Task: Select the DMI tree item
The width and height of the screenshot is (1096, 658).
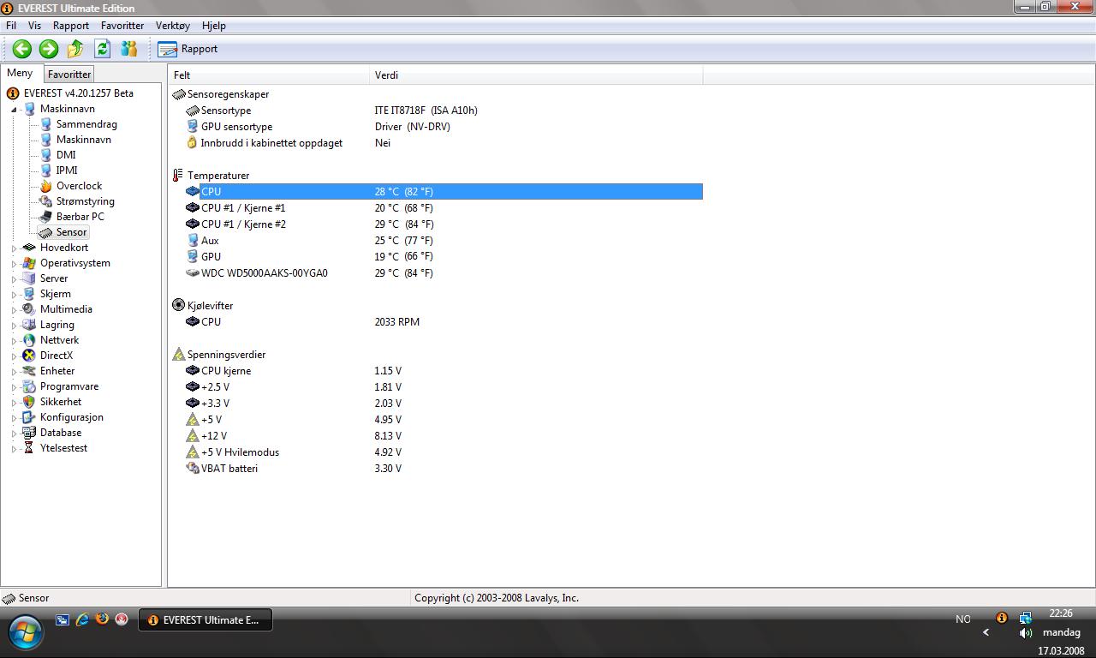Action: pos(66,155)
